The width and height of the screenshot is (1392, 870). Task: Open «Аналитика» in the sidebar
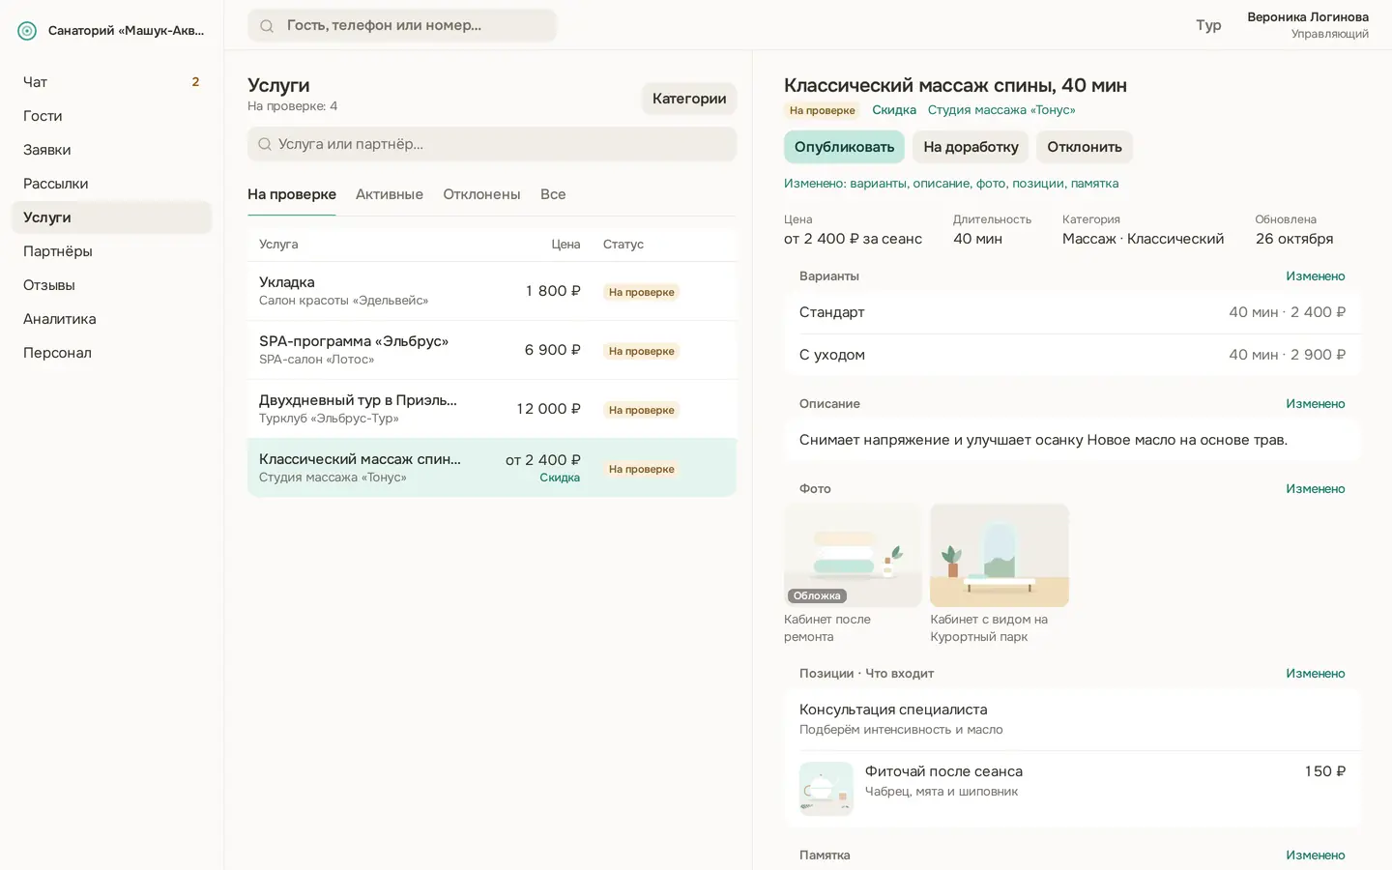tap(111, 319)
